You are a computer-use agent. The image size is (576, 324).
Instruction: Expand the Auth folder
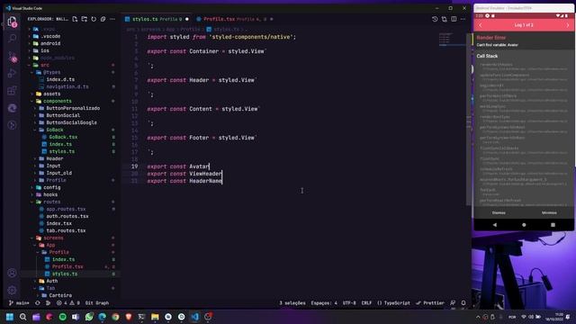tap(52, 281)
